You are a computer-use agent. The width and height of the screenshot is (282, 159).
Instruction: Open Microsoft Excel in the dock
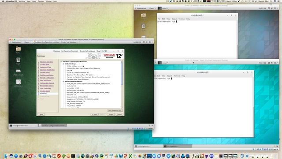point(130,156)
